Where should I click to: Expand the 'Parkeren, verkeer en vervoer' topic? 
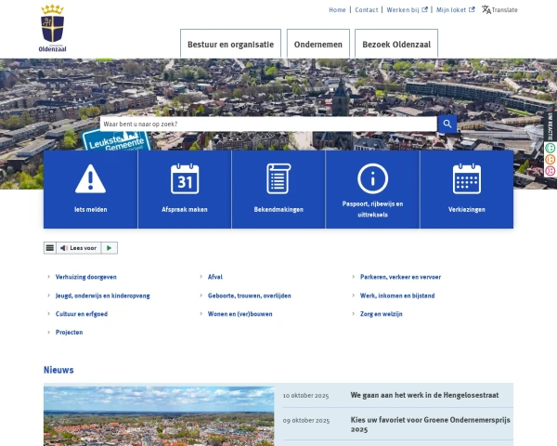click(400, 277)
